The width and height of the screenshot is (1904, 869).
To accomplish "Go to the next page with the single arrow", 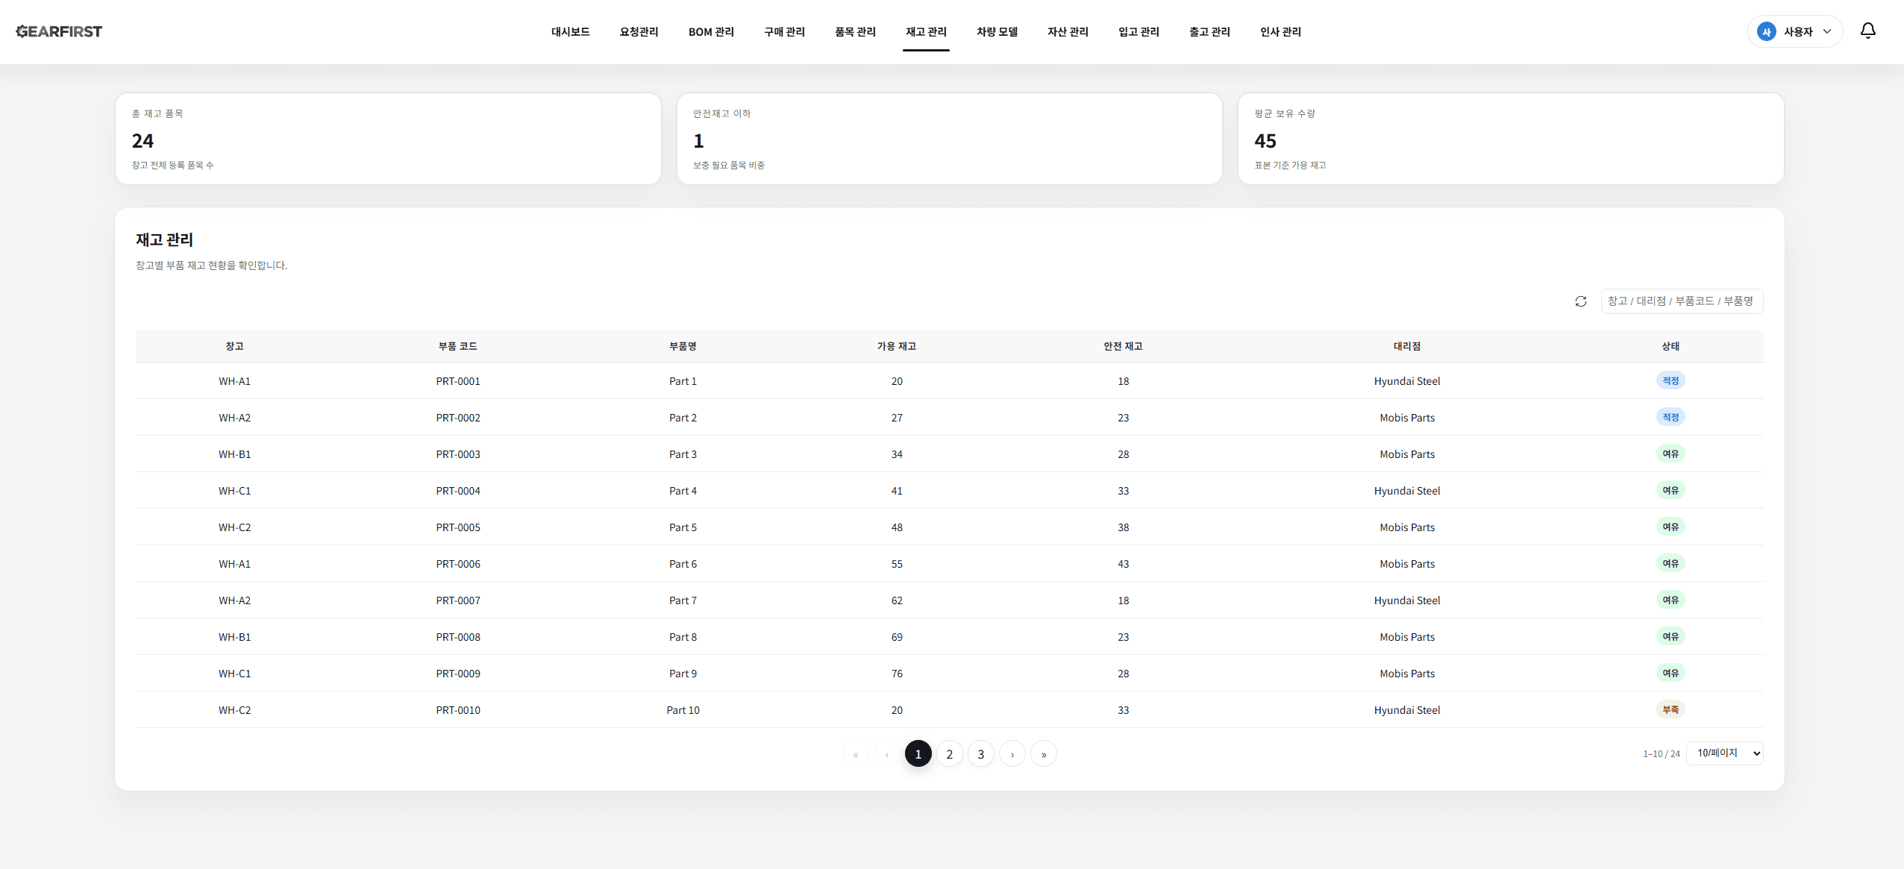I will click(x=1012, y=754).
